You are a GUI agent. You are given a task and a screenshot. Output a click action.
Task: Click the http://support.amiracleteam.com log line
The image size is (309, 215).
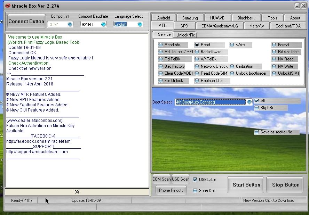(x=37, y=152)
